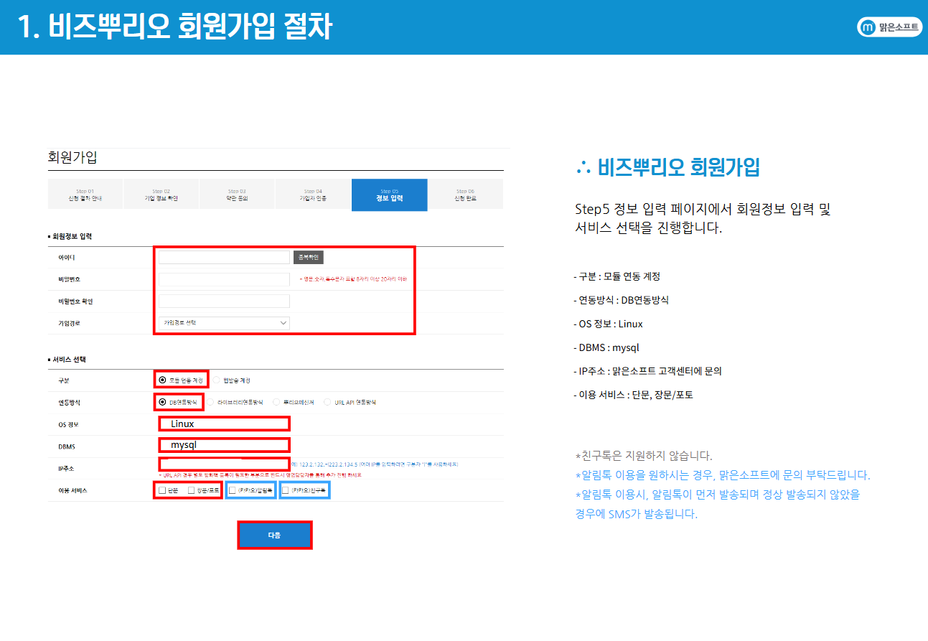This screenshot has width=928, height=641.
Task: Focus the 비밀번호 input field
Action: pyautogui.click(x=224, y=279)
